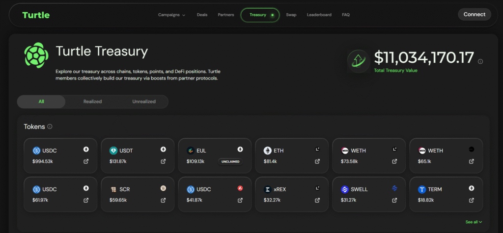Click the Ethereum chain badge on EUL card

pyautogui.click(x=240, y=149)
